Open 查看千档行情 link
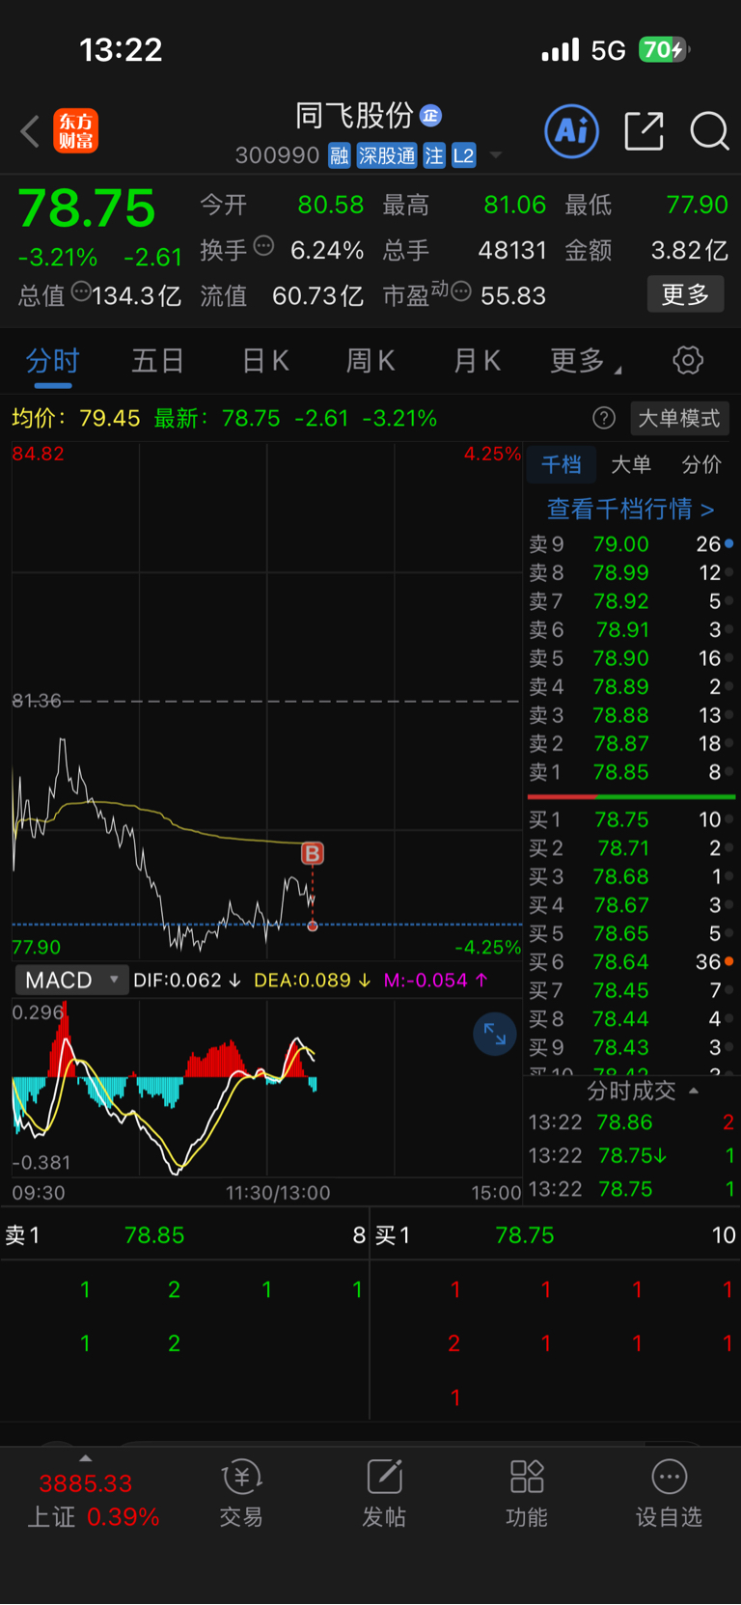741x1605 pixels. tap(630, 509)
